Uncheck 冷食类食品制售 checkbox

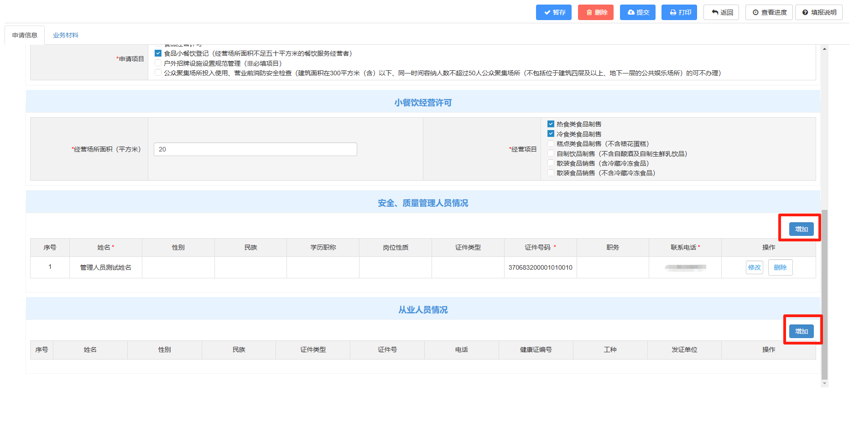(551, 134)
